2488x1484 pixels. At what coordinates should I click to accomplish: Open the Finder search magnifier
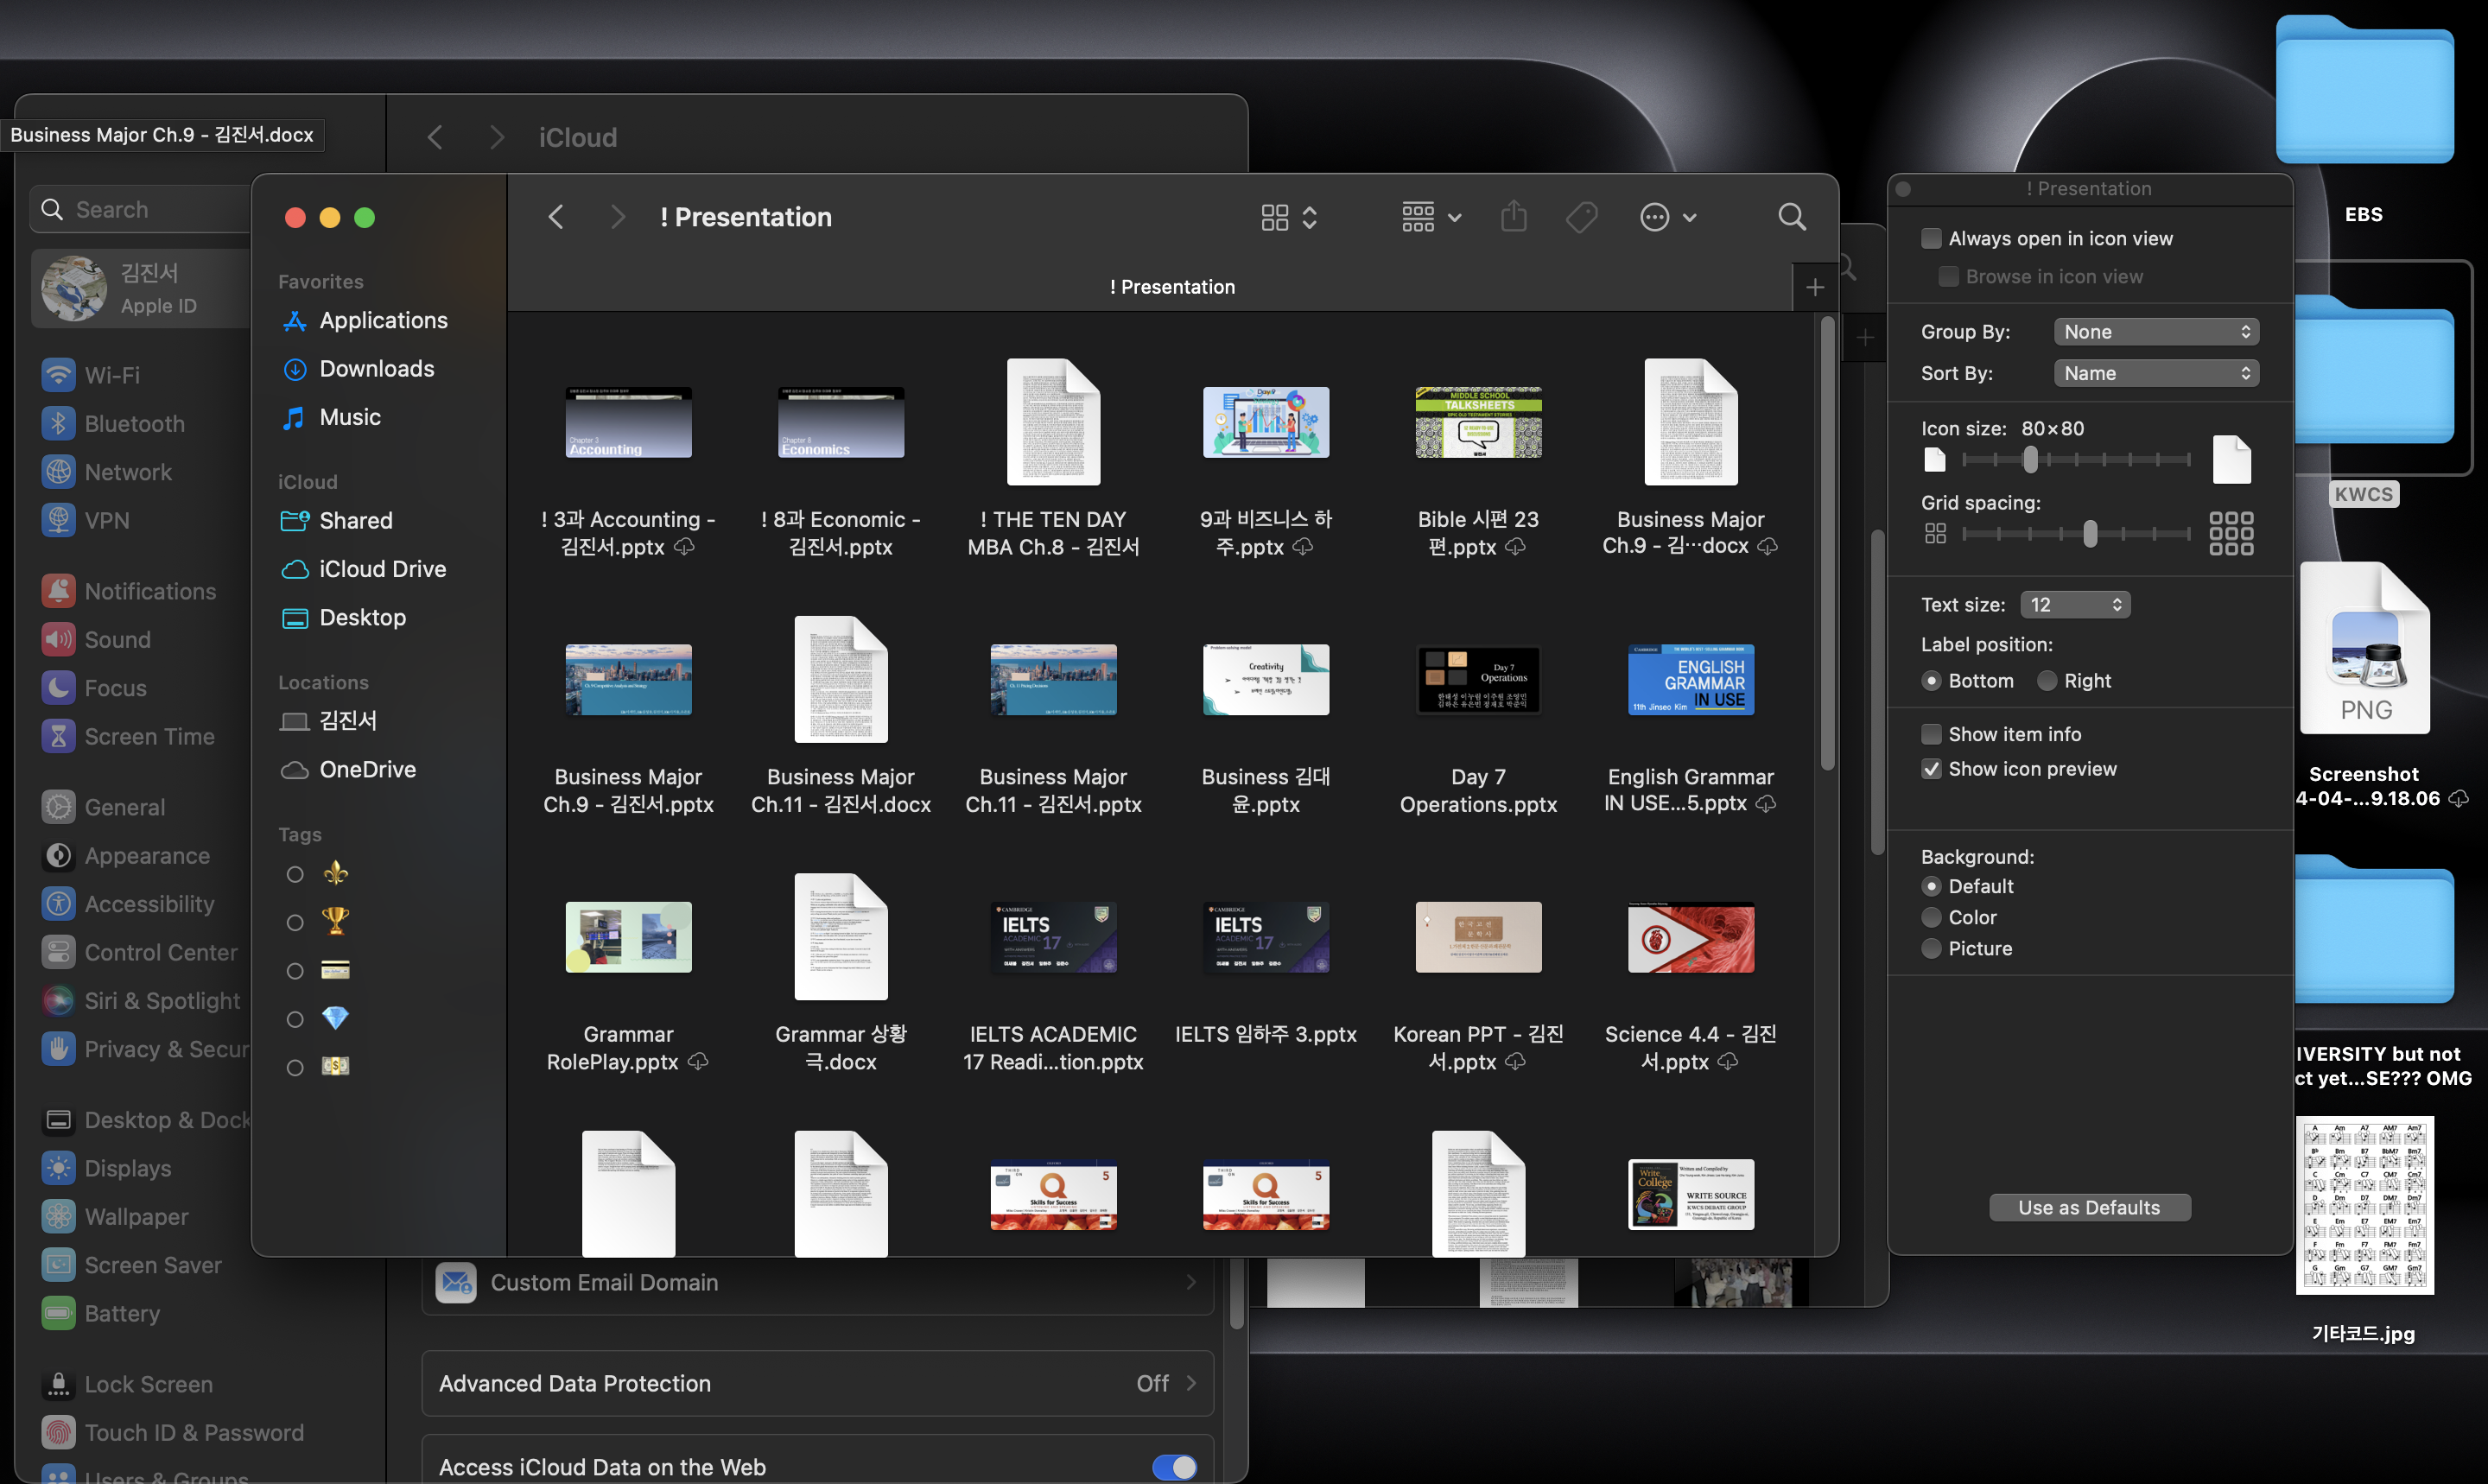(x=1791, y=217)
